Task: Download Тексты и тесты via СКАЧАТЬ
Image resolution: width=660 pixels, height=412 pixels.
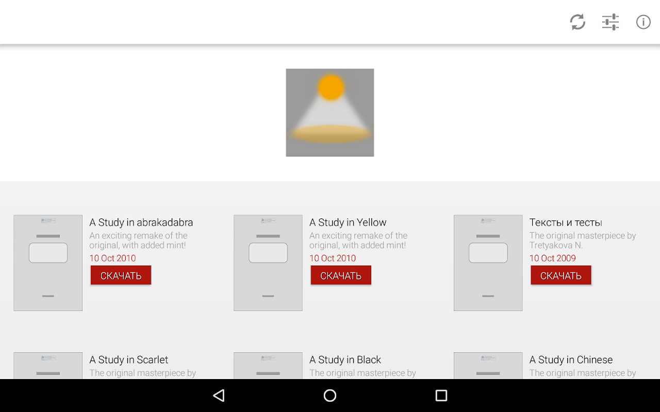Action: pos(561,276)
